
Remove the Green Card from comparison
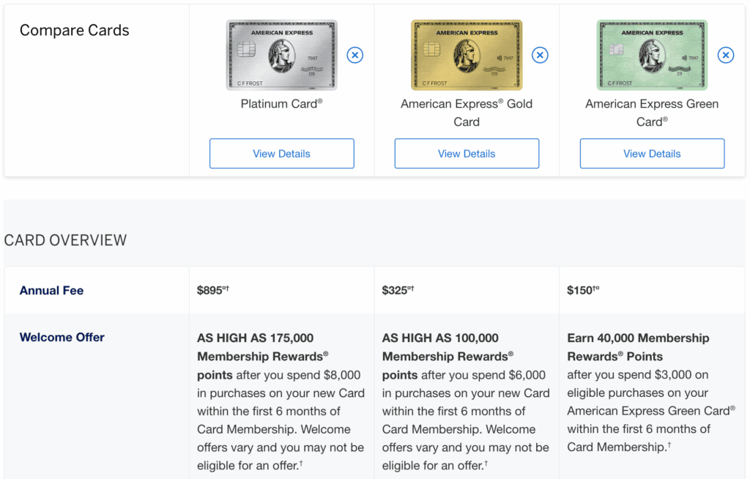(725, 55)
